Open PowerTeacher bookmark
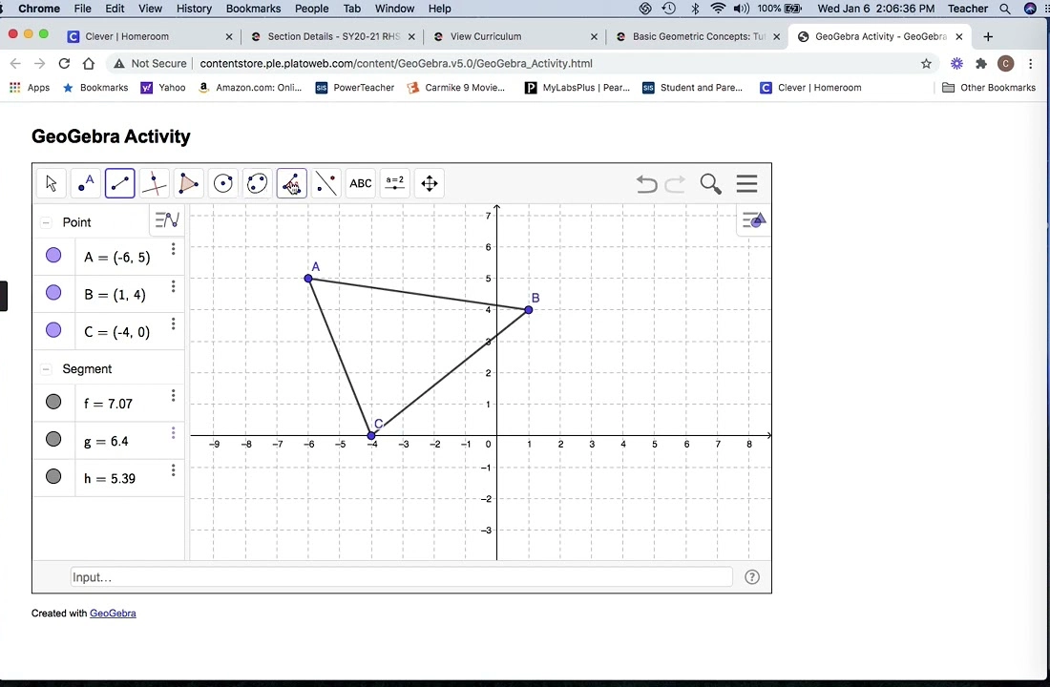This screenshot has width=1050, height=687. click(355, 88)
